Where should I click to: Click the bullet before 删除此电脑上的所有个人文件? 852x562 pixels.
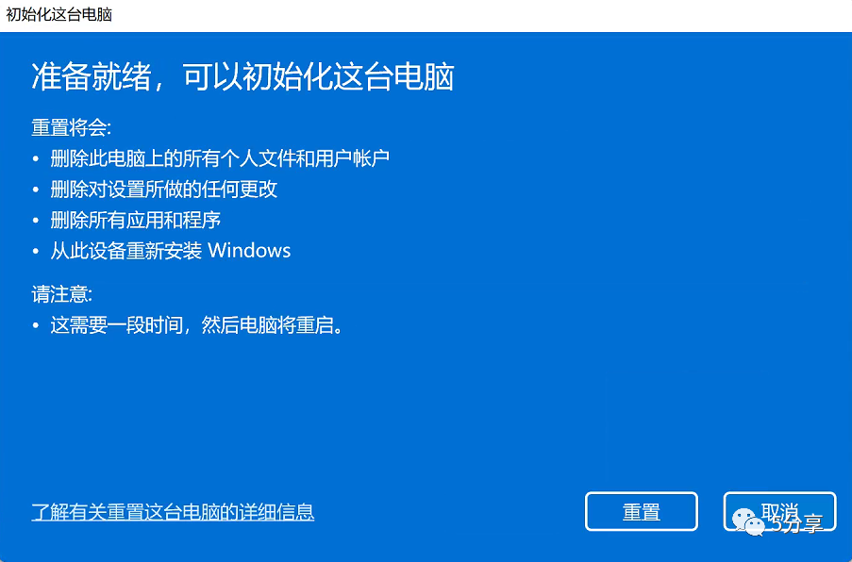pyautogui.click(x=36, y=159)
